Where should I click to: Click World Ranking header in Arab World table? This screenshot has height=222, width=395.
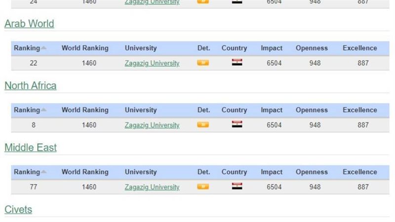coord(85,48)
